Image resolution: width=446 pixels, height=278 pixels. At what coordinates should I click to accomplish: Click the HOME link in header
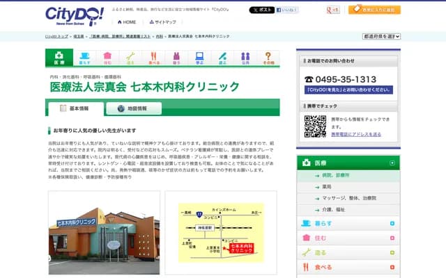(x=126, y=22)
